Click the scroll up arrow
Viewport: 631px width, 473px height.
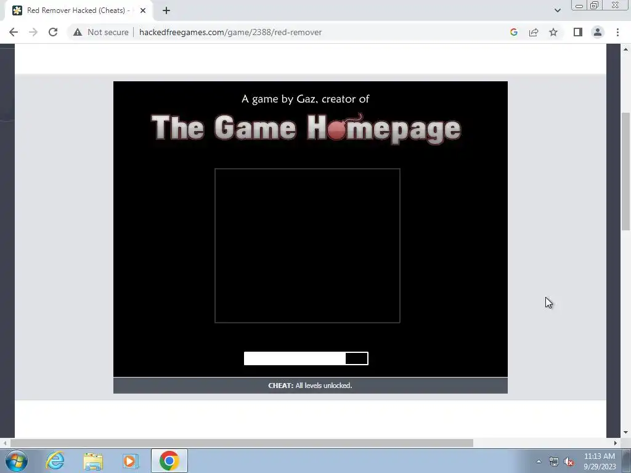click(x=625, y=49)
